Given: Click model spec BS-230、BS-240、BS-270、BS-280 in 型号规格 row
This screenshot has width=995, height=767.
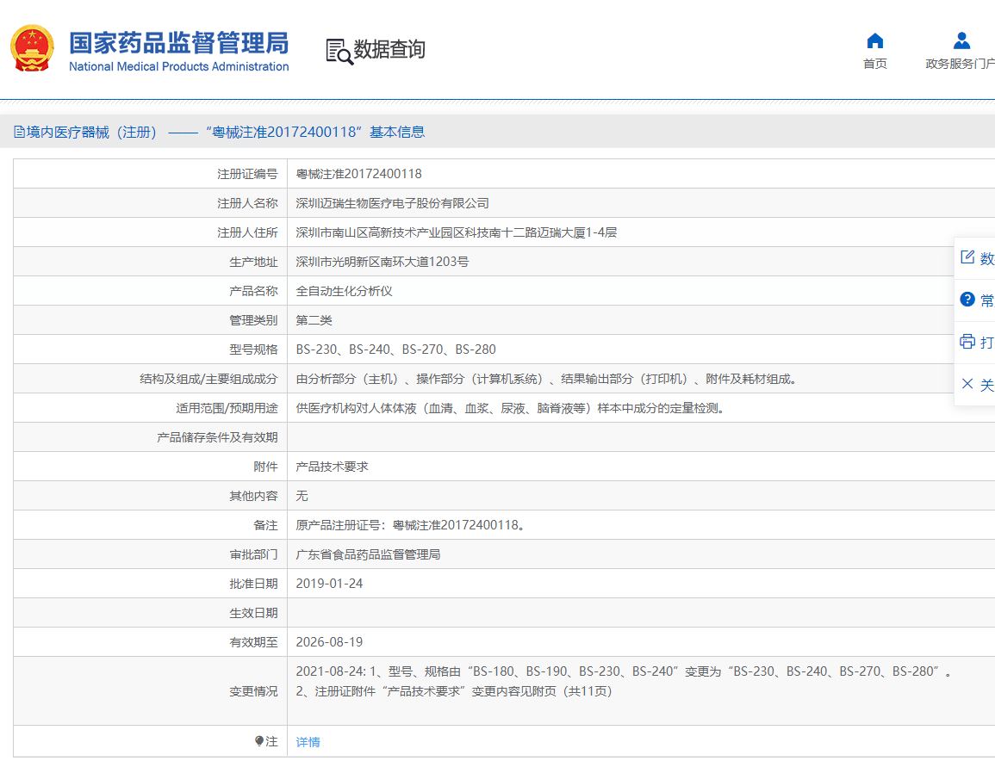Looking at the screenshot, I should pyautogui.click(x=396, y=349).
